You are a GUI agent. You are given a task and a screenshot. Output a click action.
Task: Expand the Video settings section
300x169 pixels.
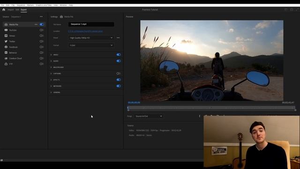pyautogui.click(x=51, y=55)
